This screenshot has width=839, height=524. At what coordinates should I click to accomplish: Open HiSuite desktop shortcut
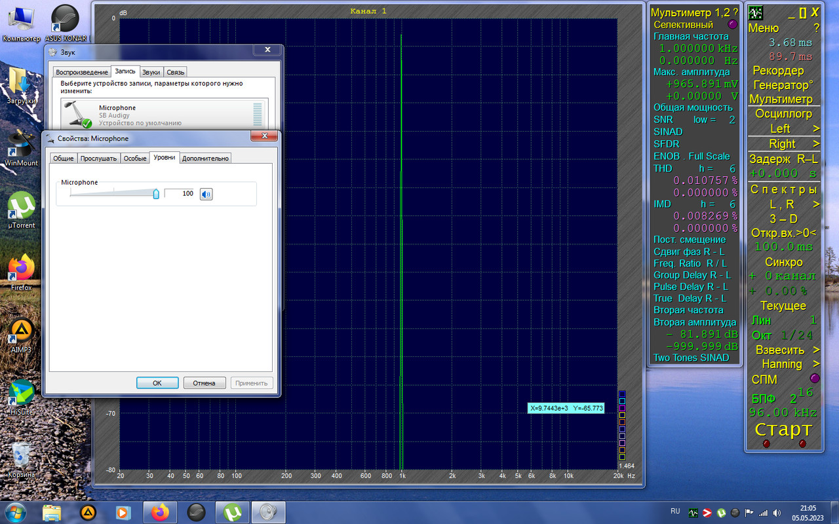click(21, 396)
